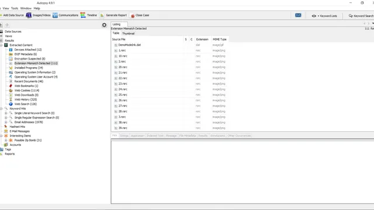Select the Listing tab
The image size is (374, 210).
[117, 24]
